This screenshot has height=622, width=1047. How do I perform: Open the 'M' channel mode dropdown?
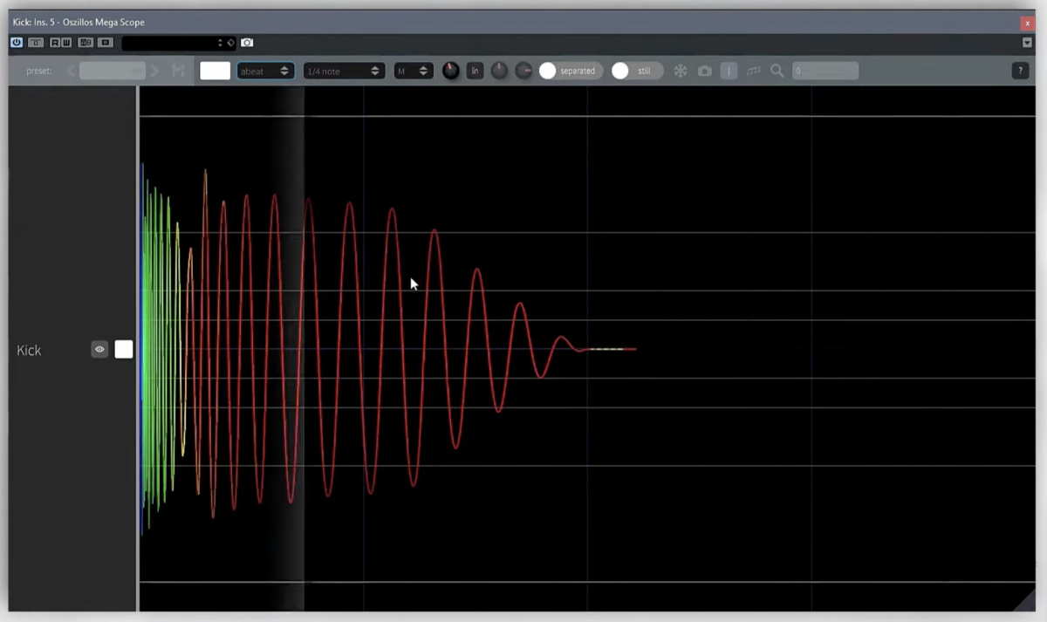[413, 71]
